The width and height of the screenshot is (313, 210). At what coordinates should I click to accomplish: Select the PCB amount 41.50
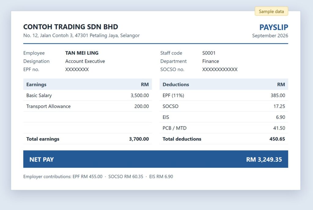[279, 128]
